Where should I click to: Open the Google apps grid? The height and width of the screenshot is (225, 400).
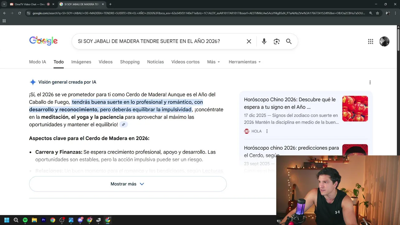click(371, 41)
